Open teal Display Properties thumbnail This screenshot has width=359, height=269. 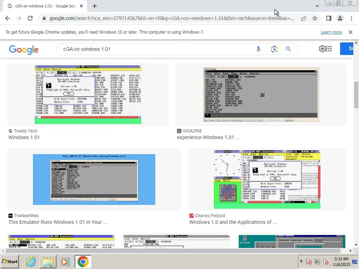292,241
